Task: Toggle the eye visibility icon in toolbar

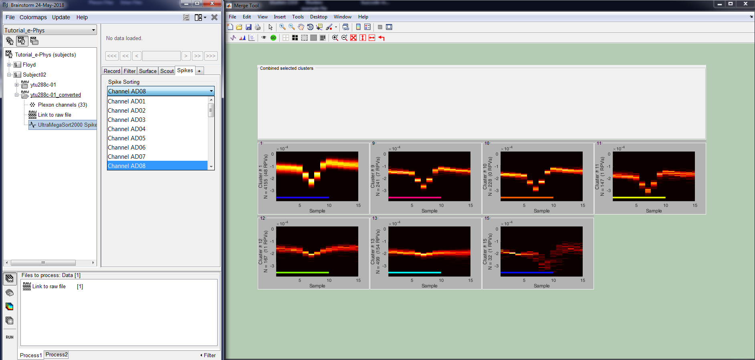Action: tap(264, 38)
